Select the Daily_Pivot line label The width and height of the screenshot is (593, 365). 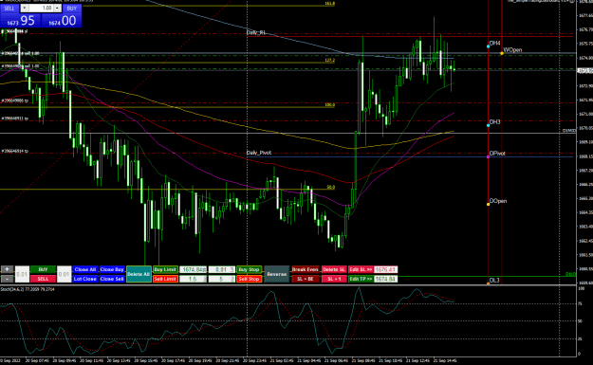(x=259, y=153)
